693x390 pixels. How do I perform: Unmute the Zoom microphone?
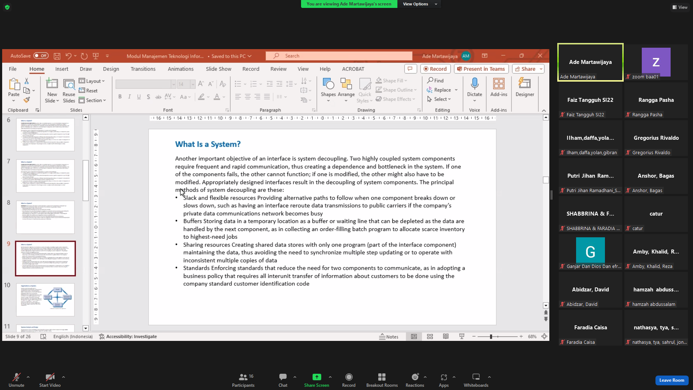coord(16,380)
